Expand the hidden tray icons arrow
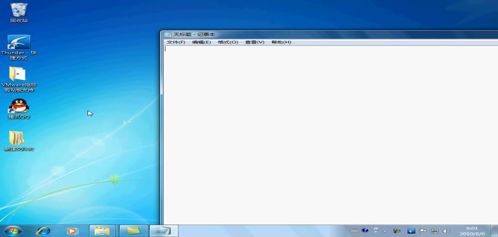The width and height of the screenshot is (498, 237). (387, 230)
